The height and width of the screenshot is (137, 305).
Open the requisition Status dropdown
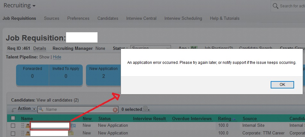[151, 48]
